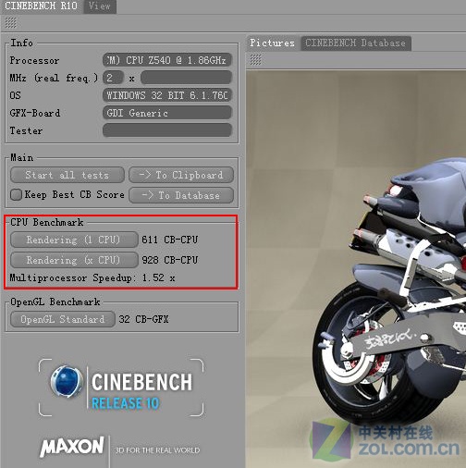
Task: Run OpenGL Standard benchmark
Action: coord(63,319)
